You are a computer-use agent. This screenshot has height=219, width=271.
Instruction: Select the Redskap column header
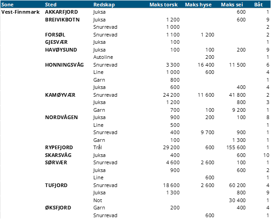[104, 5]
